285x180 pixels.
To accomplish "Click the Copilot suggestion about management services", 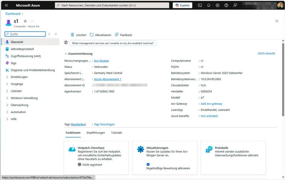I will click(113, 43).
